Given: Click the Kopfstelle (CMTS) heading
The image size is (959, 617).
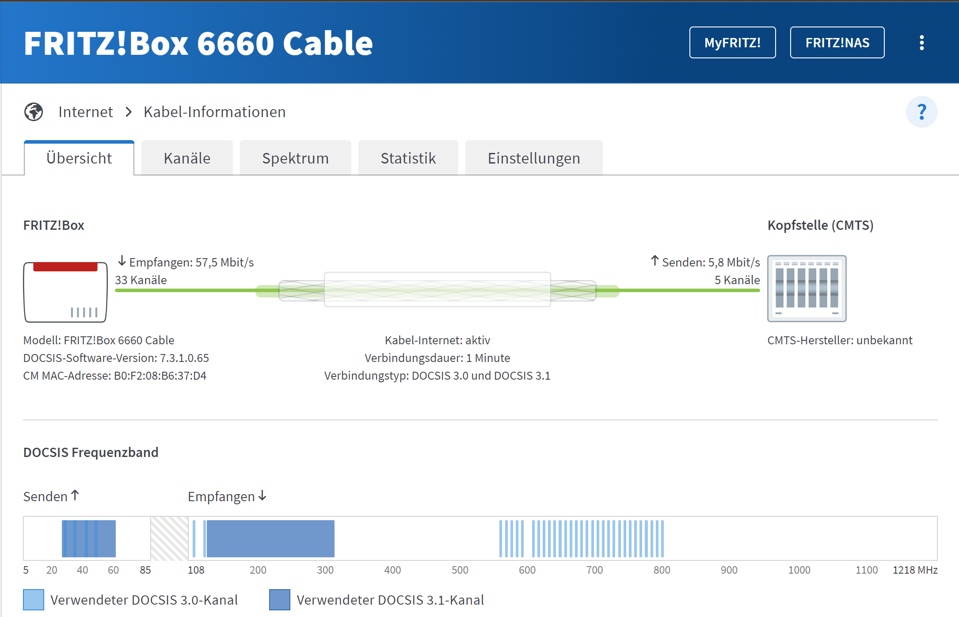Looking at the screenshot, I should (x=820, y=225).
